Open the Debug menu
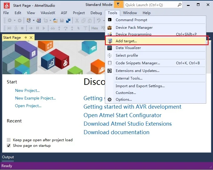213x170 pixels. click(x=96, y=13)
